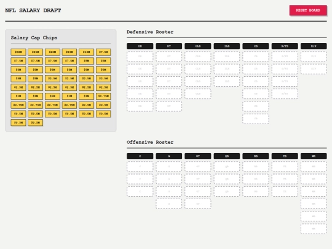Image resolution: width=332 pixels, height=249 pixels.
Task: Select the bottom empty RB slot
Action: point(256,191)
